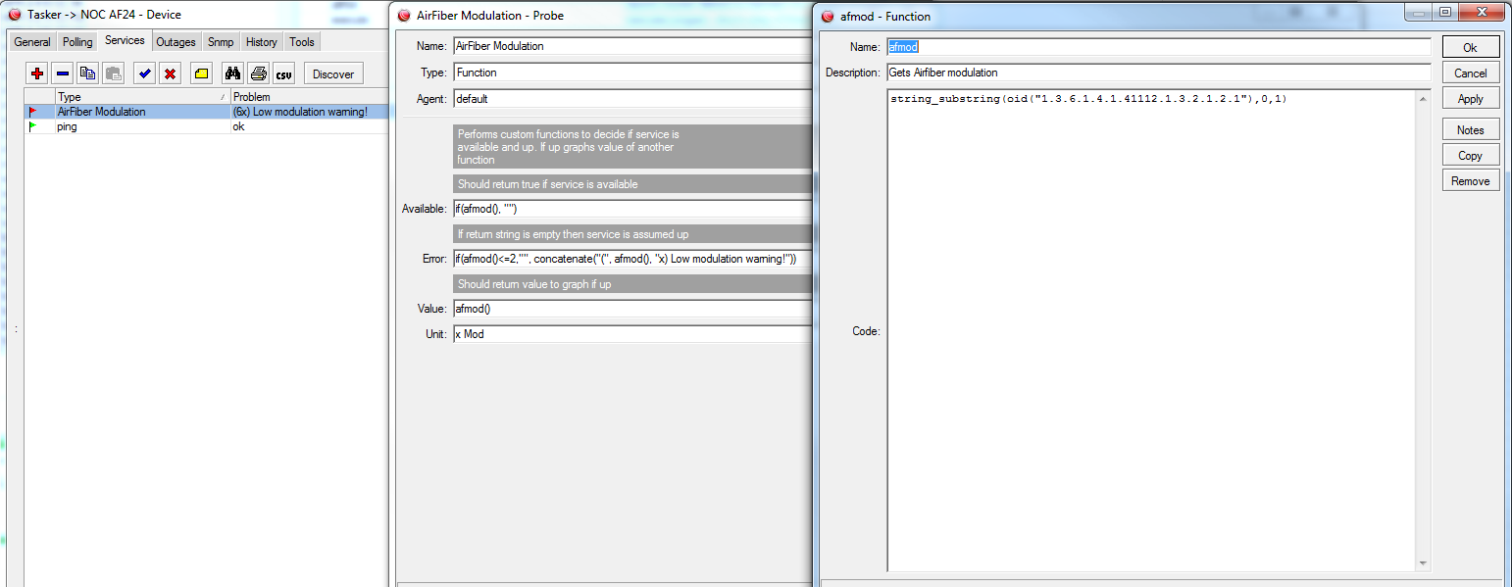Switch to the Outages tab
Viewport: 1512px width, 587px height.
176,42
